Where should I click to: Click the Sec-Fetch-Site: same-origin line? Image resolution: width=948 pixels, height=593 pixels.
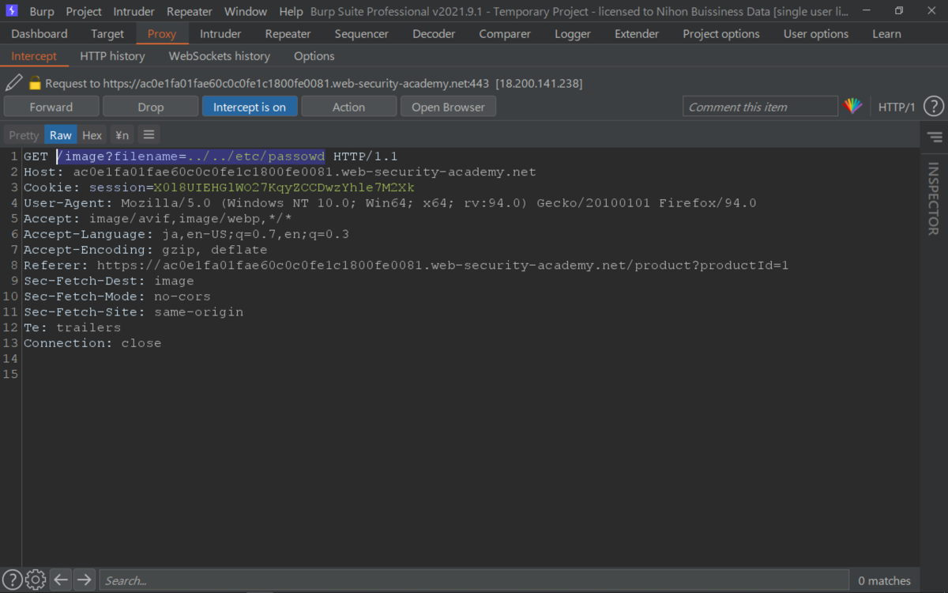(134, 312)
